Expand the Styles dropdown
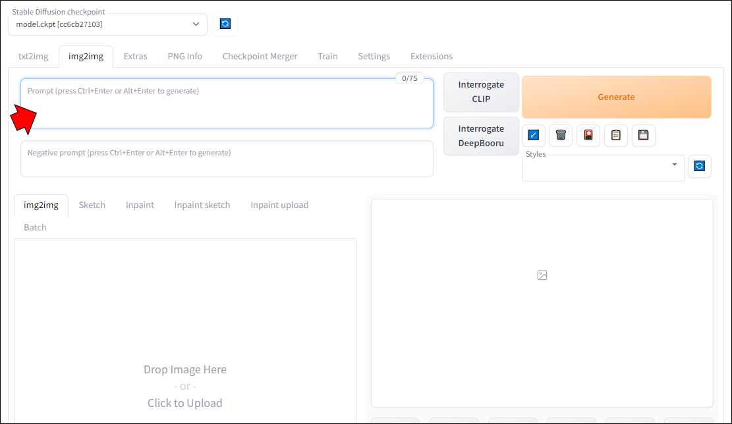 (603, 168)
